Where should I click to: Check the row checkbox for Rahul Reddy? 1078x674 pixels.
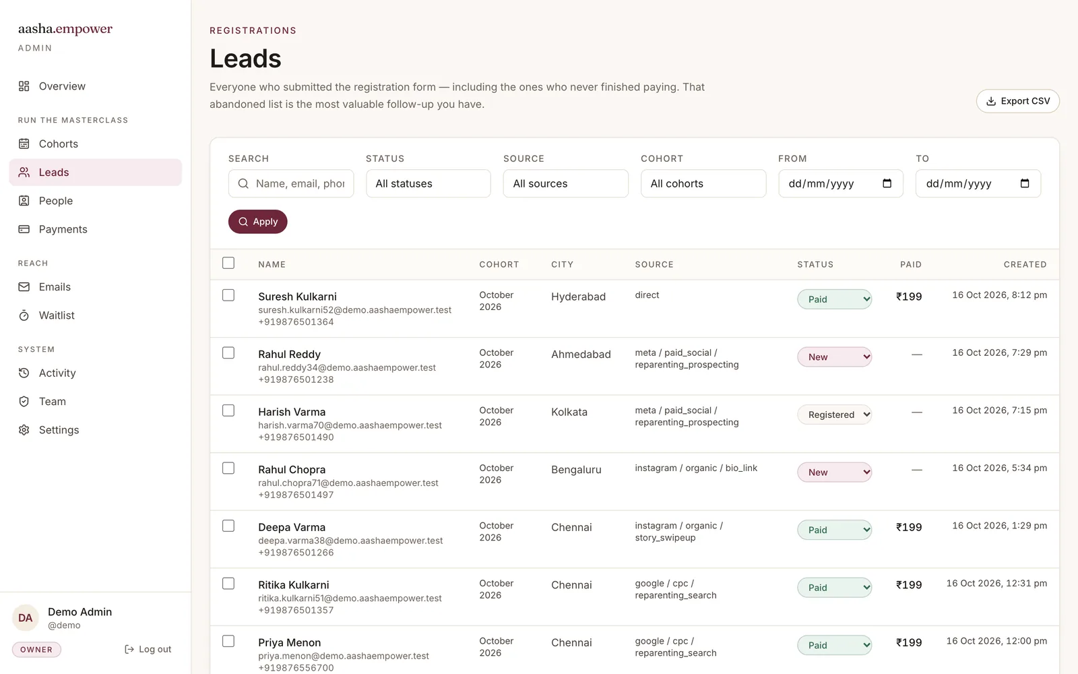(x=228, y=353)
